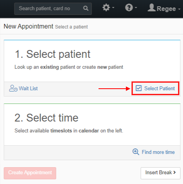Expand the settings gear dropdown caret

[x=113, y=8]
